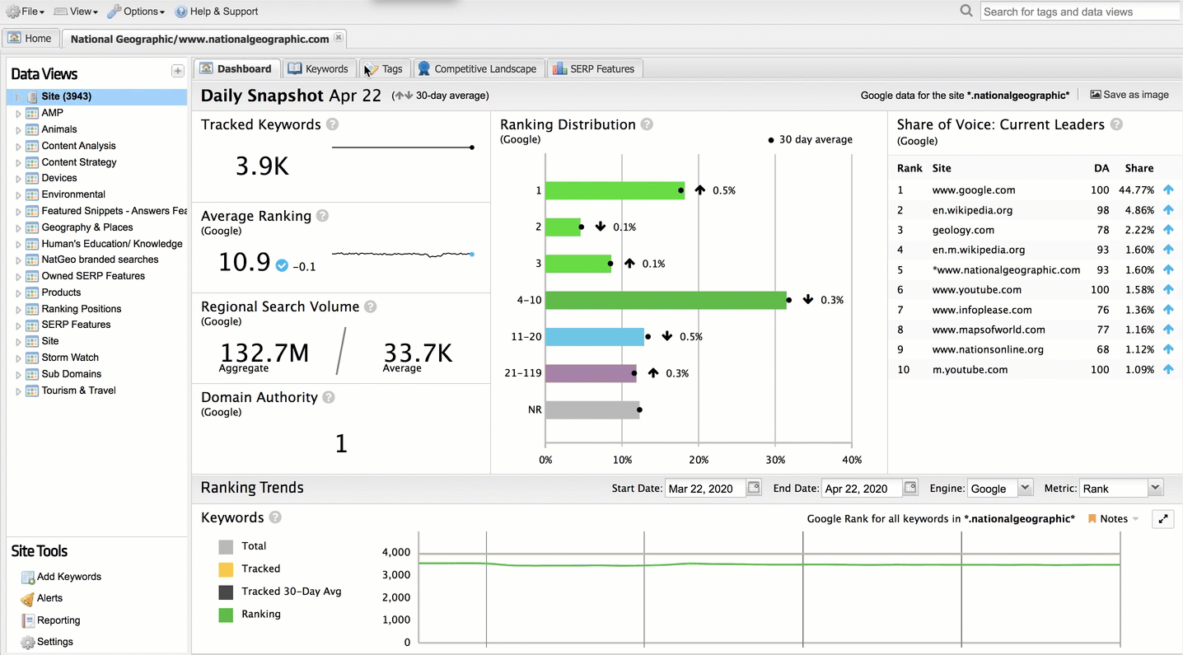This screenshot has height=655, width=1183.
Task: Open the Options menu
Action: [136, 12]
